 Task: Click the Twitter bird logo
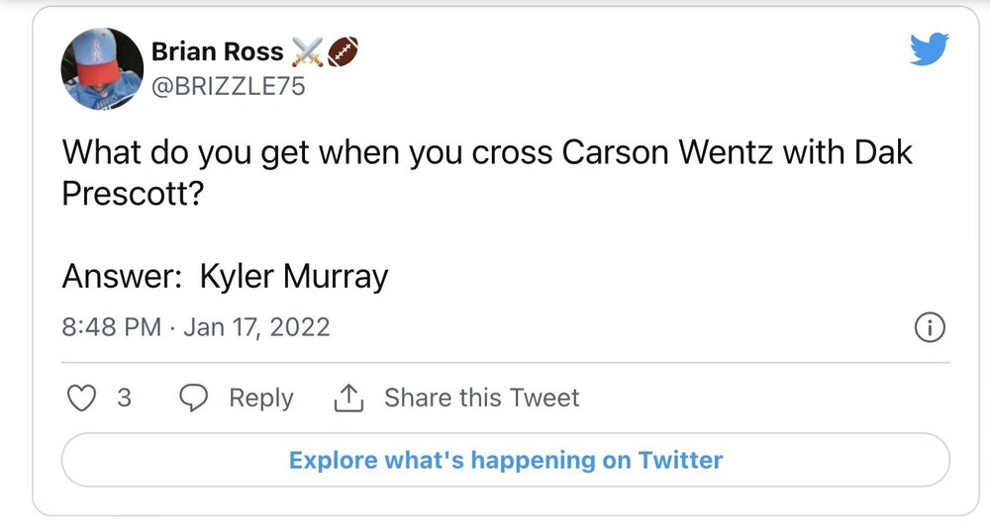(x=929, y=49)
